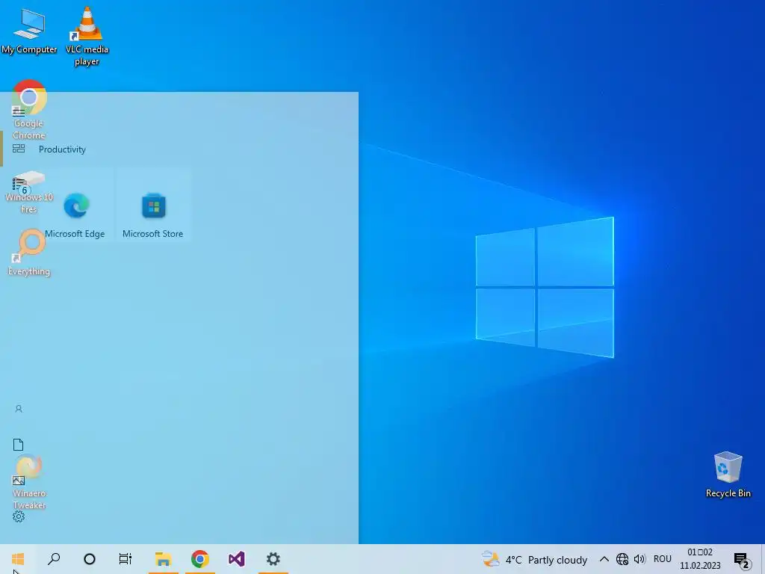The width and height of the screenshot is (765, 574).
Task: Switch ROU input language indicator
Action: click(663, 559)
